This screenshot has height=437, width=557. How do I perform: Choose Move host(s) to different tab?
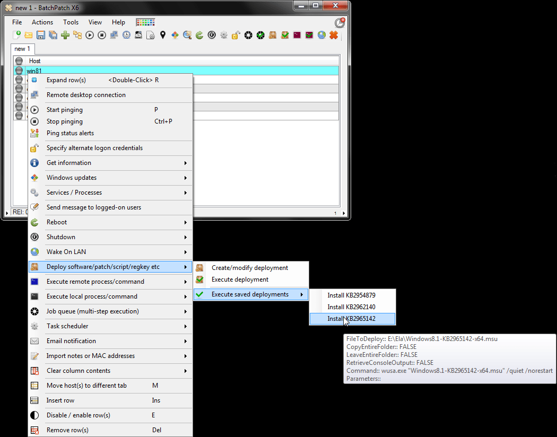coord(110,386)
